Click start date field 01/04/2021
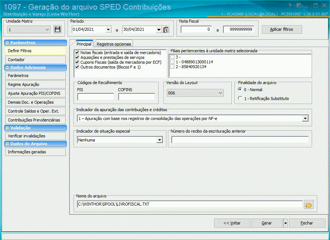The width and height of the screenshot is (330, 240). (88, 30)
